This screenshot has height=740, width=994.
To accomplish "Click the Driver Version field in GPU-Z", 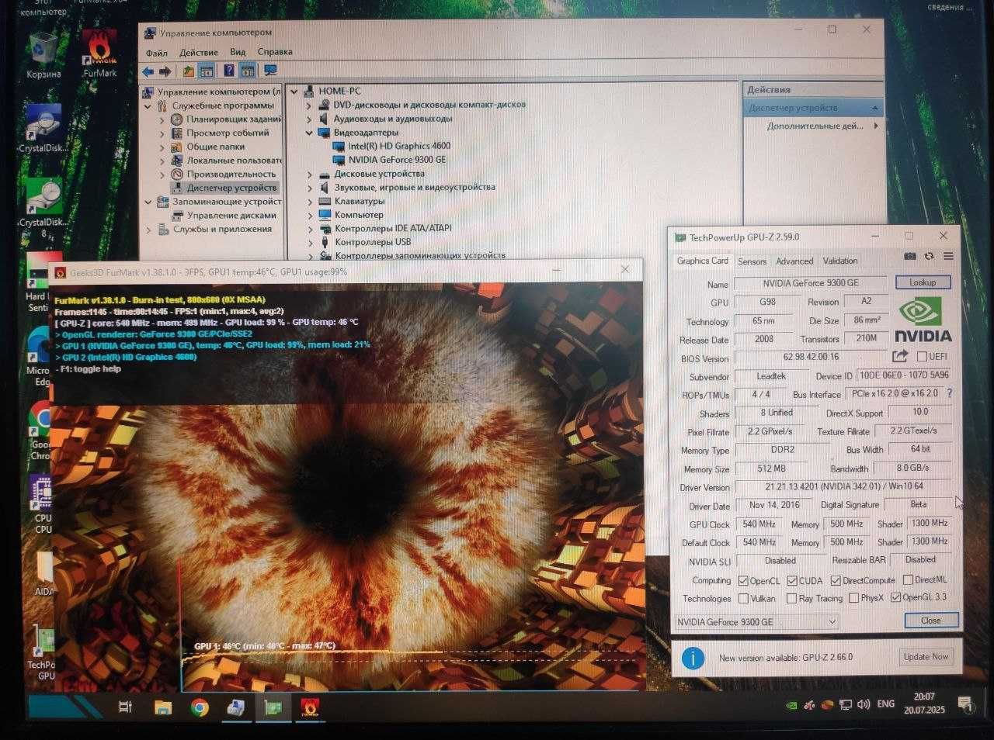I will (x=844, y=486).
